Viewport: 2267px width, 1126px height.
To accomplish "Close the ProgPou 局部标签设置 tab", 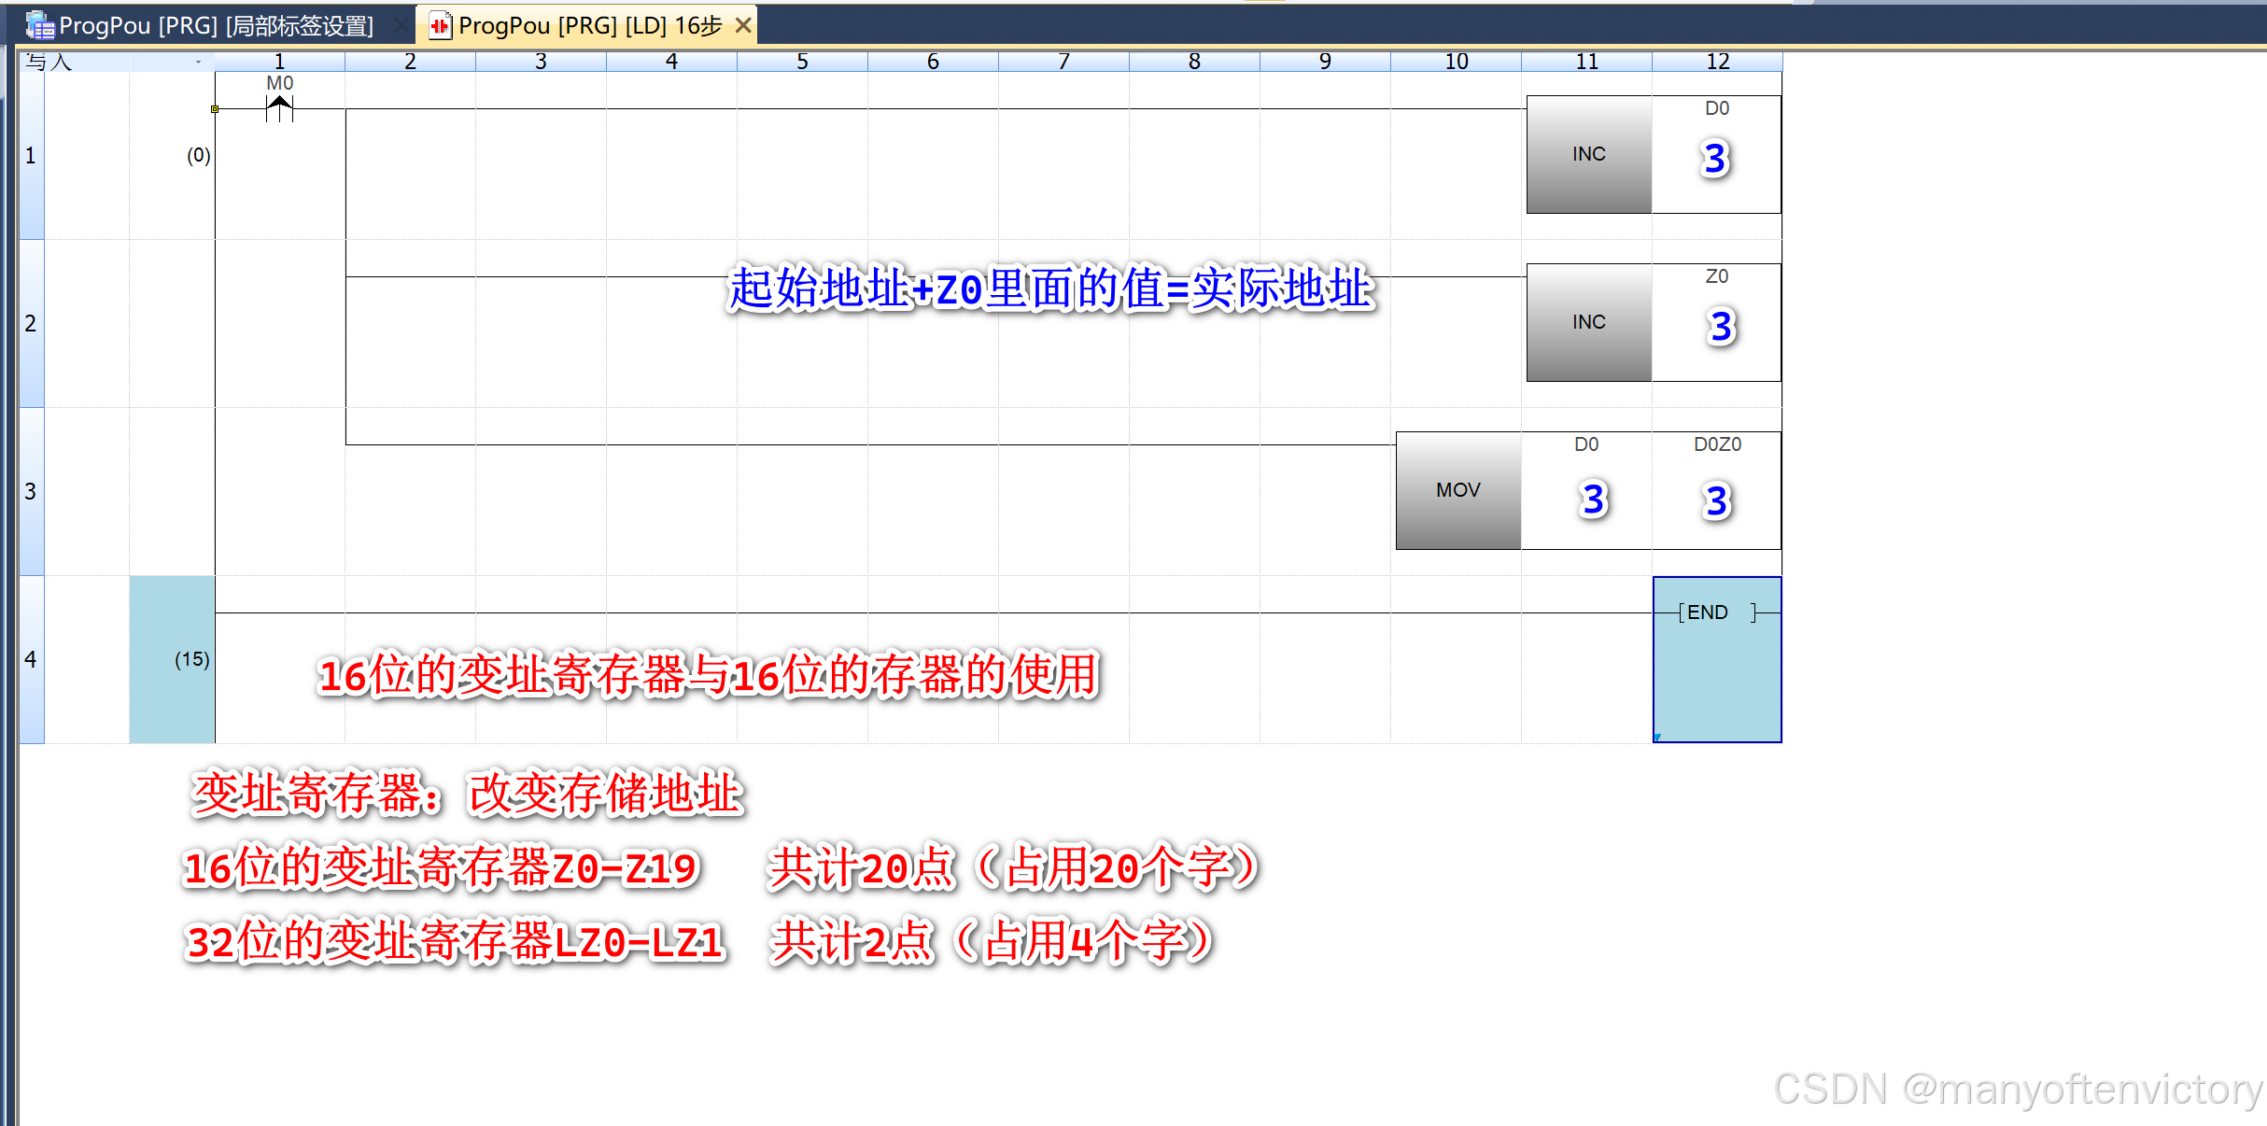I will pos(401,25).
